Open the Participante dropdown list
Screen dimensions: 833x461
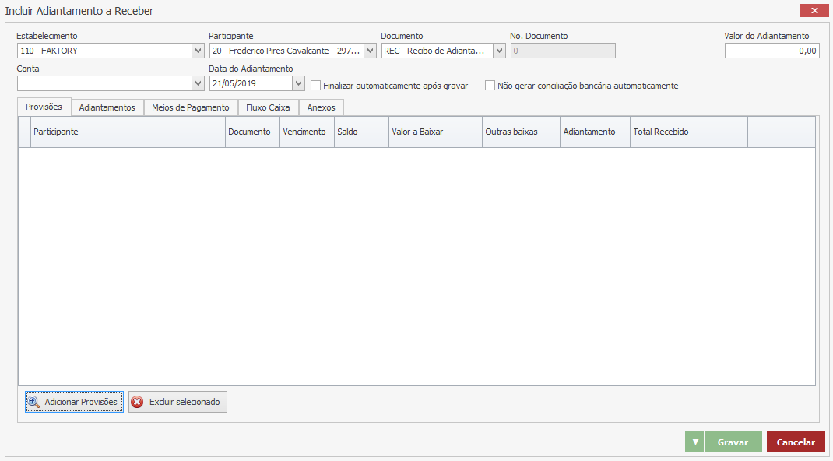[370, 51]
